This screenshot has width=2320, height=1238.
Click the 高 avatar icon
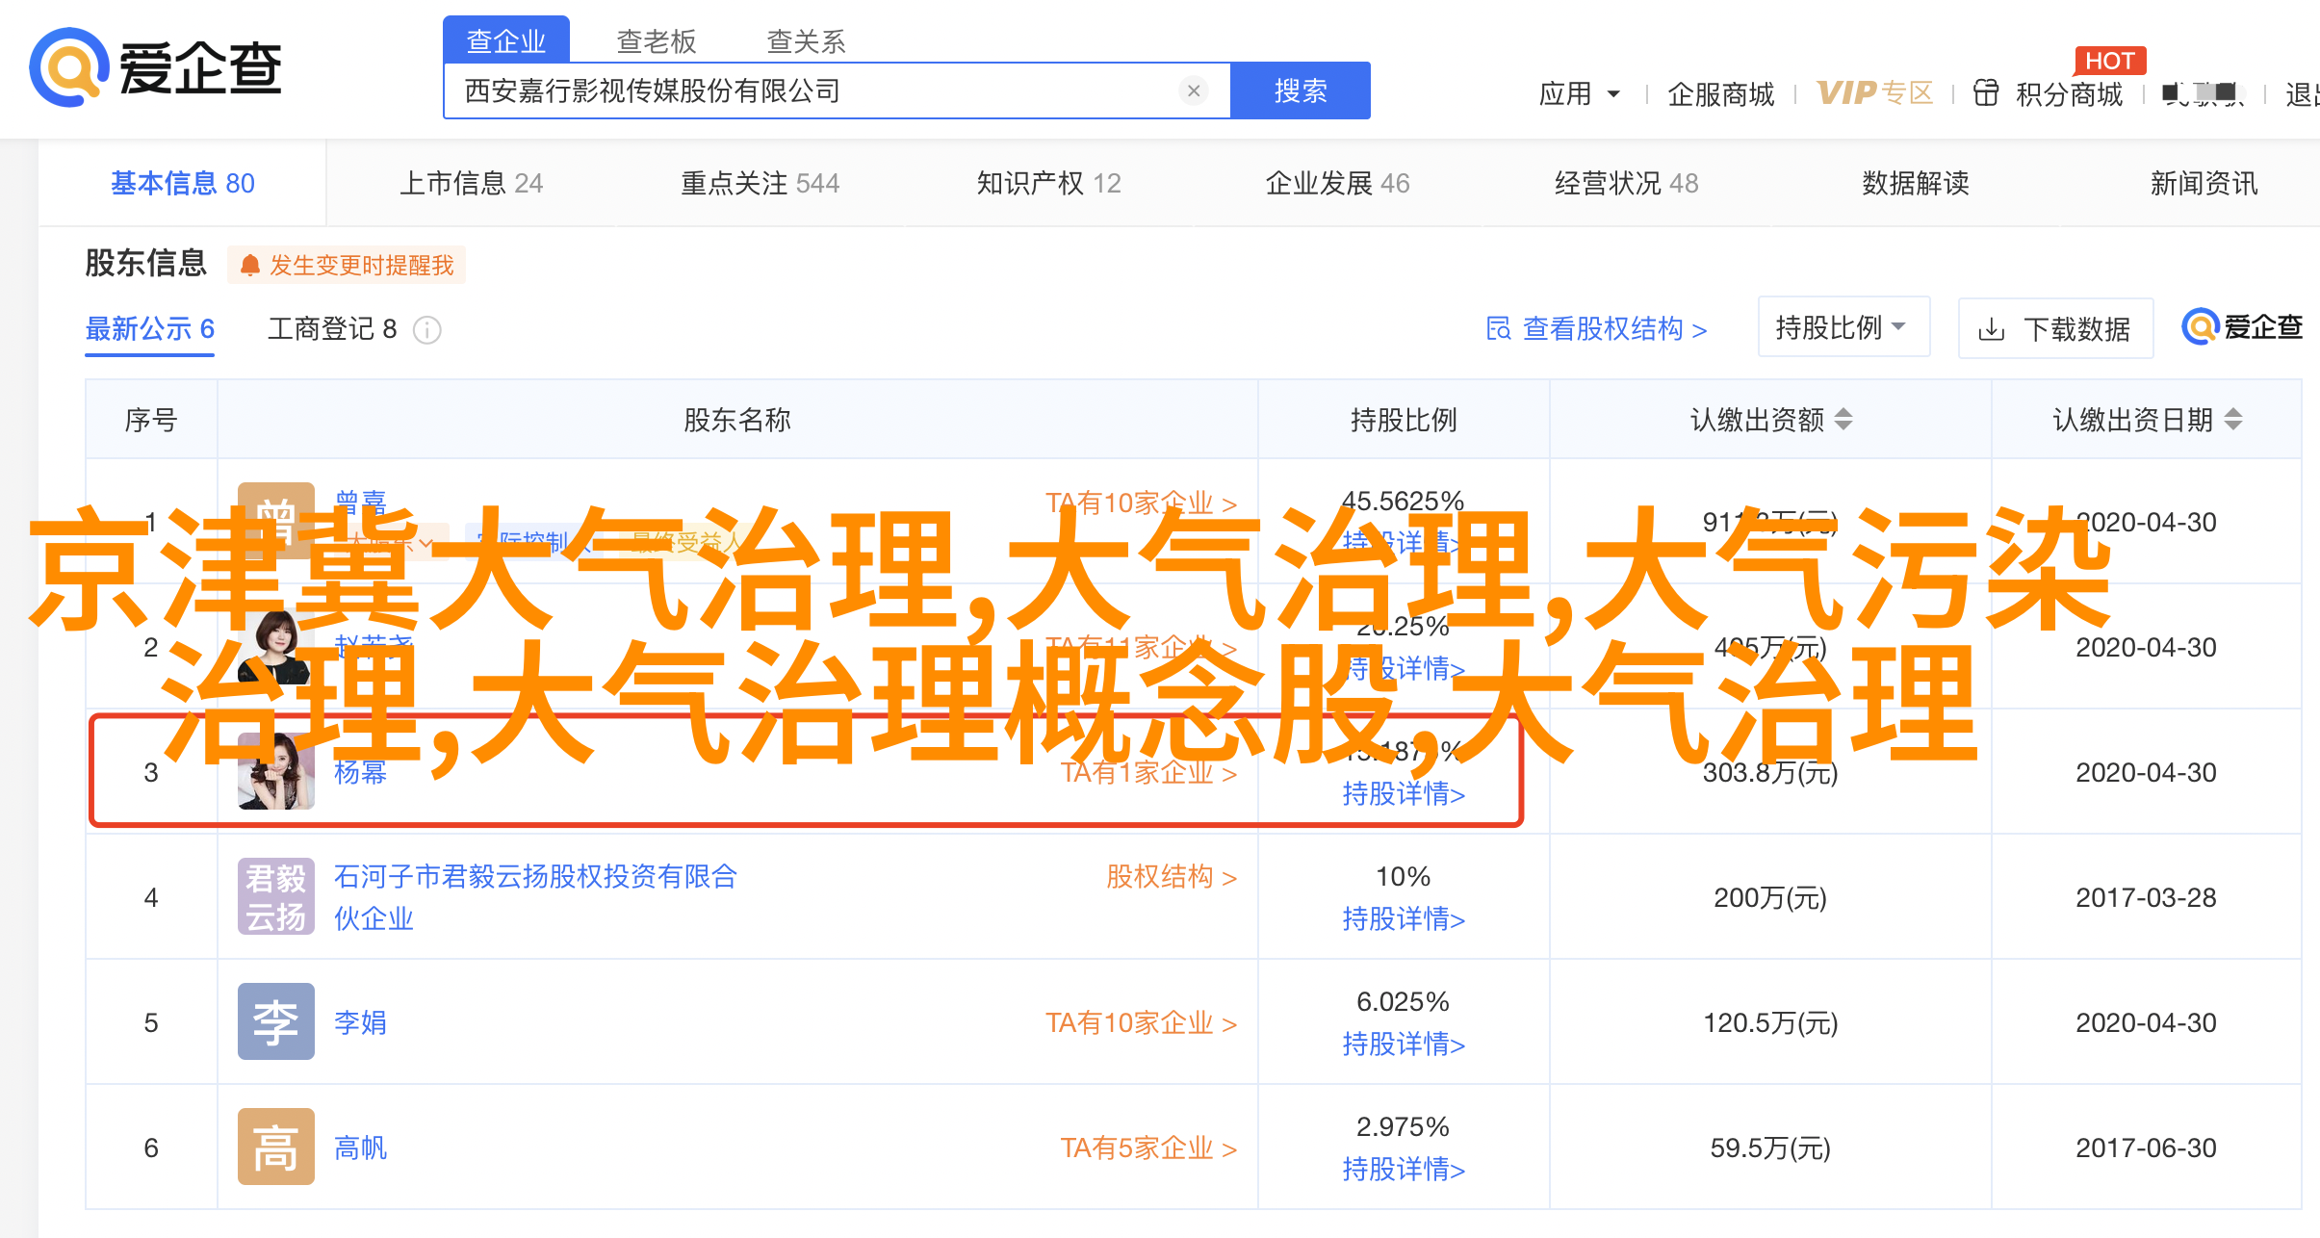click(x=276, y=1147)
